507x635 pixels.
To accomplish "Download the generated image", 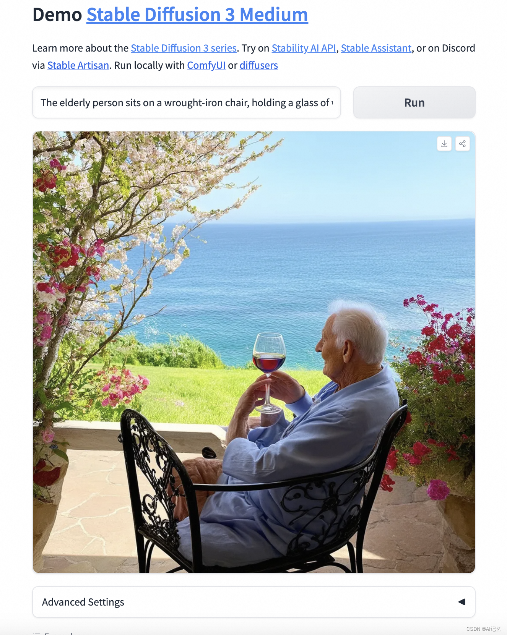I will click(444, 144).
